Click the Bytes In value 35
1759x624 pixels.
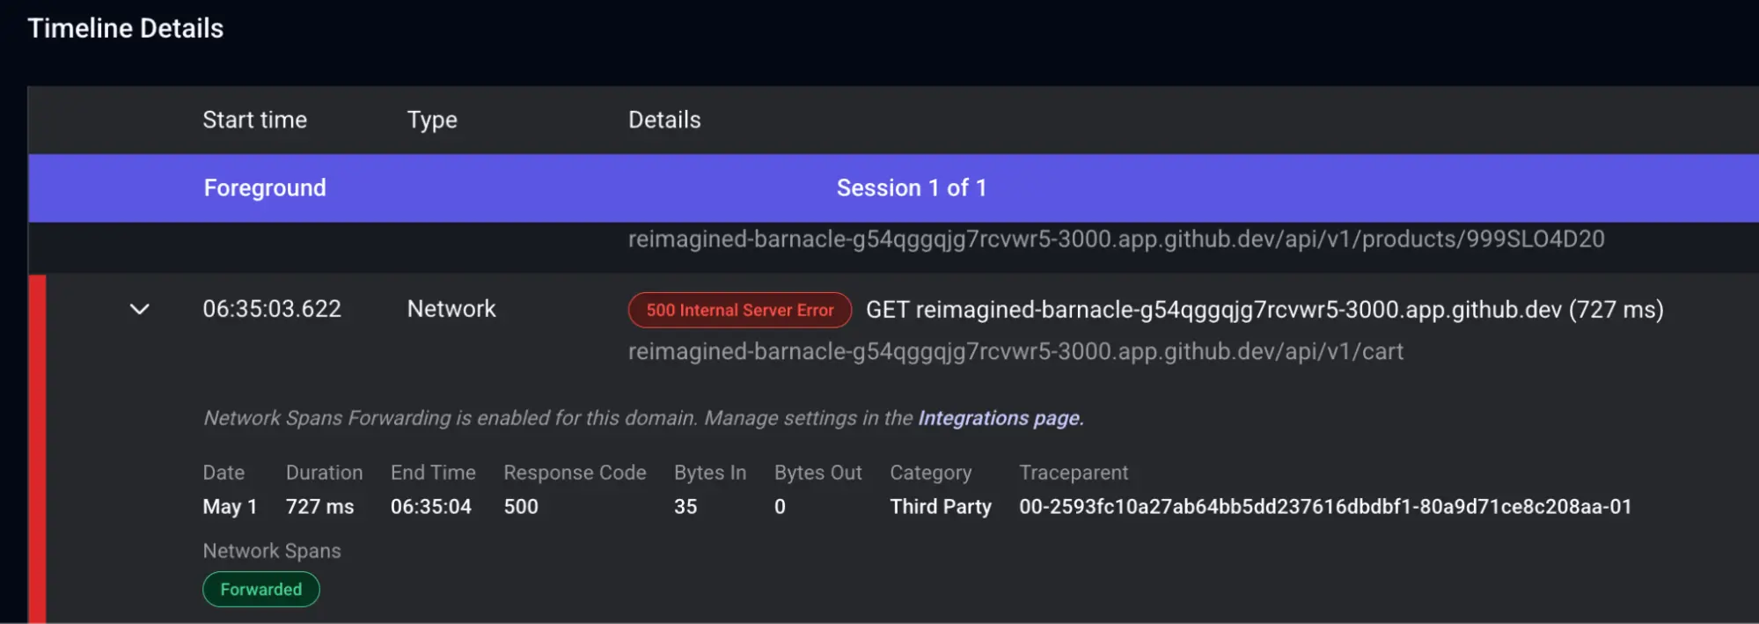coord(685,507)
